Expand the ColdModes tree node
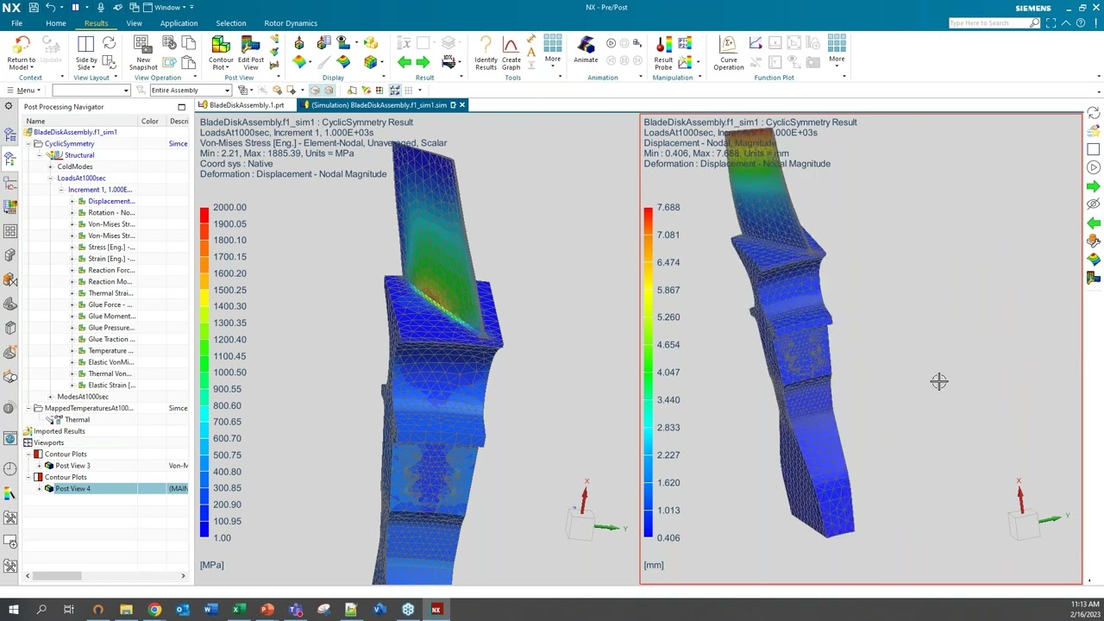Image resolution: width=1104 pixels, height=621 pixels. 50,166
